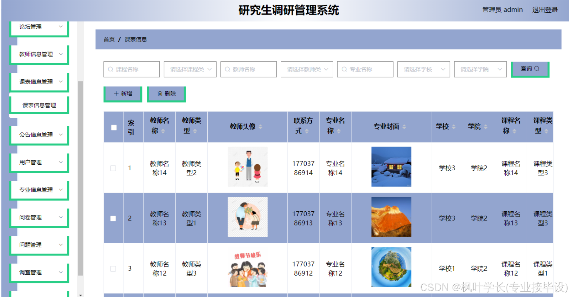
Task: Select the 课表信息管理 submenu item
Action: 40,105
